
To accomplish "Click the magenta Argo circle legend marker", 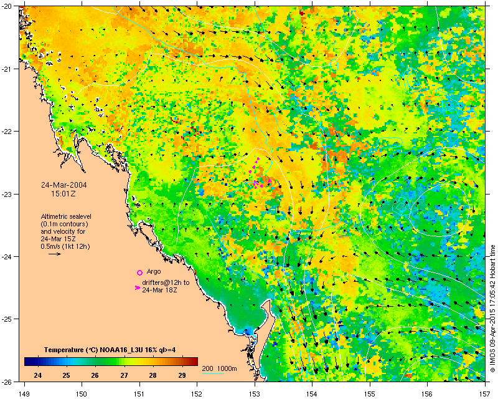I will [139, 272].
